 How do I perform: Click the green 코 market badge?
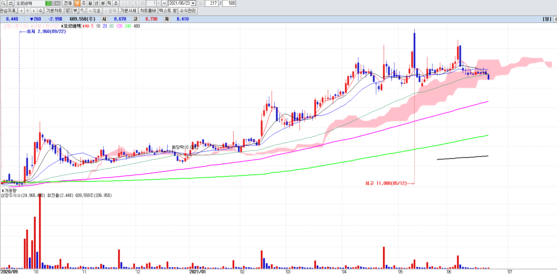pyautogui.click(x=48, y=3)
